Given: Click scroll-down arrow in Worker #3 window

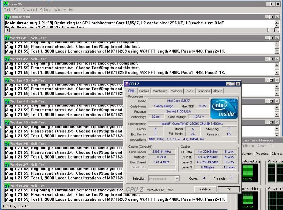Looking at the screenshot, I should coord(277,94).
